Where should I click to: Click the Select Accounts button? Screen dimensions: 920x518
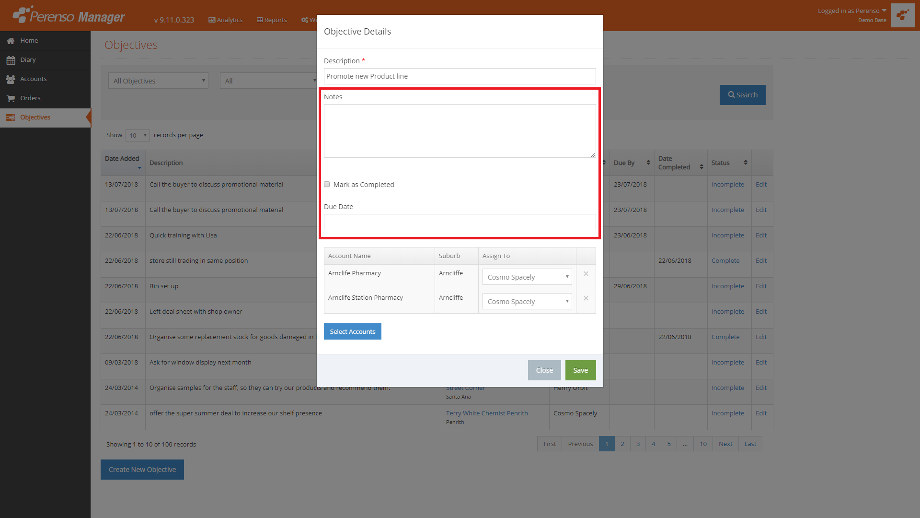click(x=352, y=331)
